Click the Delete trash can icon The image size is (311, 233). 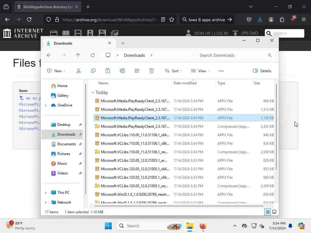[x=152, y=71]
